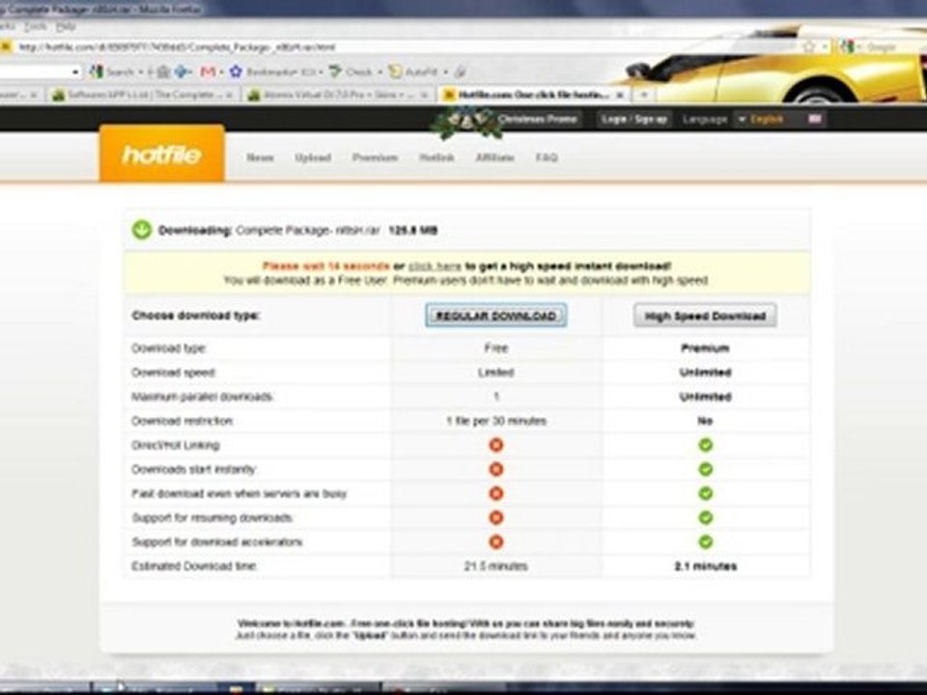Go to the Upload page
Screen dimensions: 927x695
pyautogui.click(x=313, y=157)
